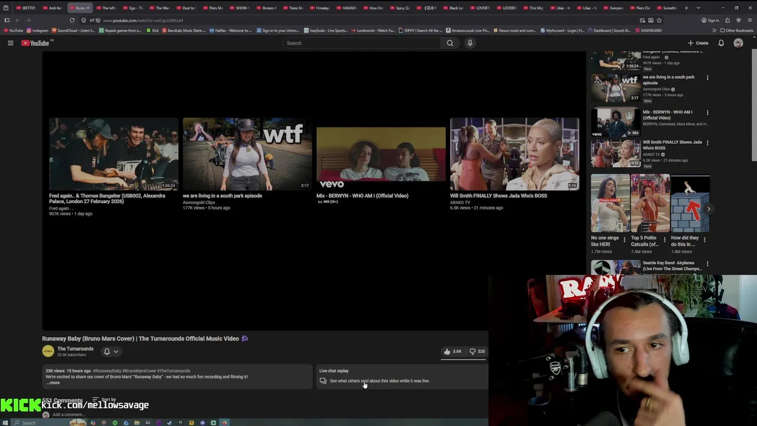Viewport: 757px width, 426px height.
Task: Show next Shorts with the right chevron
Action: click(709, 209)
